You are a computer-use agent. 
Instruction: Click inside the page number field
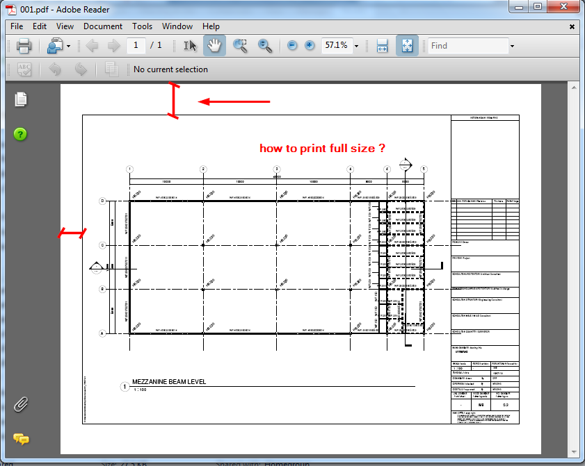tap(136, 45)
